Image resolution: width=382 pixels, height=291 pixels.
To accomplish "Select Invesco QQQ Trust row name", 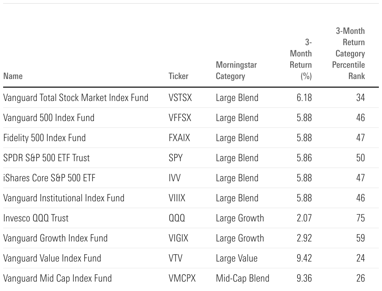I will (x=36, y=218).
